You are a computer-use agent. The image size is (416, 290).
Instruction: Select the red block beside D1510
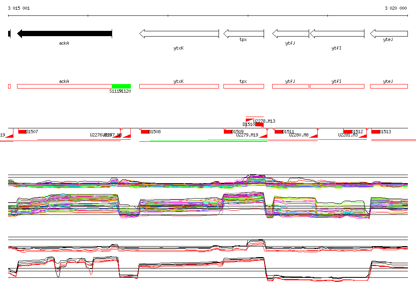(x=259, y=124)
